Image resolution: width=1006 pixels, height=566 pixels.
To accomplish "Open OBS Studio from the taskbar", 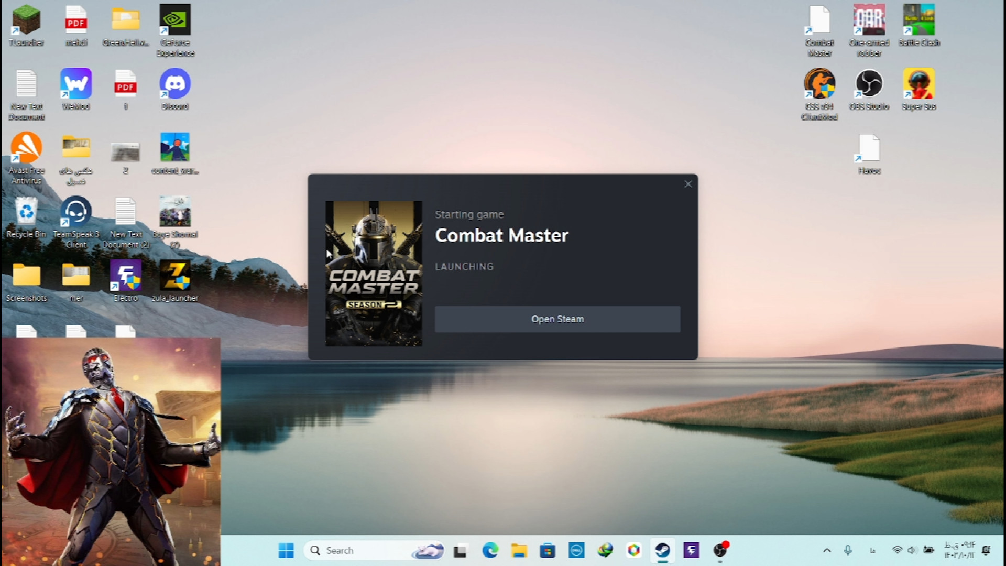I will (720, 550).
